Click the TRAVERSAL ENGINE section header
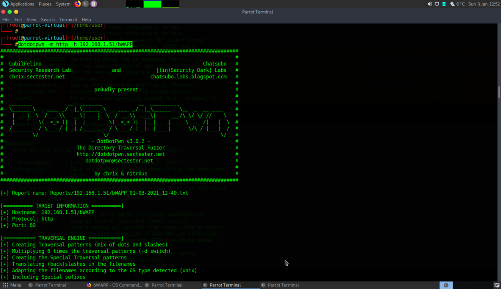 (62, 238)
